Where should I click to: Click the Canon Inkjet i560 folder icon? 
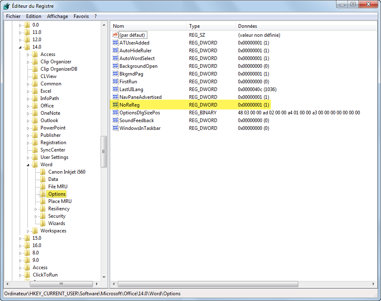43,172
